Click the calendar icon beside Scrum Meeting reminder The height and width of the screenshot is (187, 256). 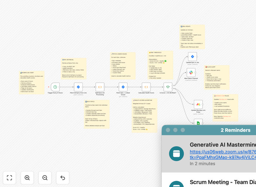pos(176,184)
